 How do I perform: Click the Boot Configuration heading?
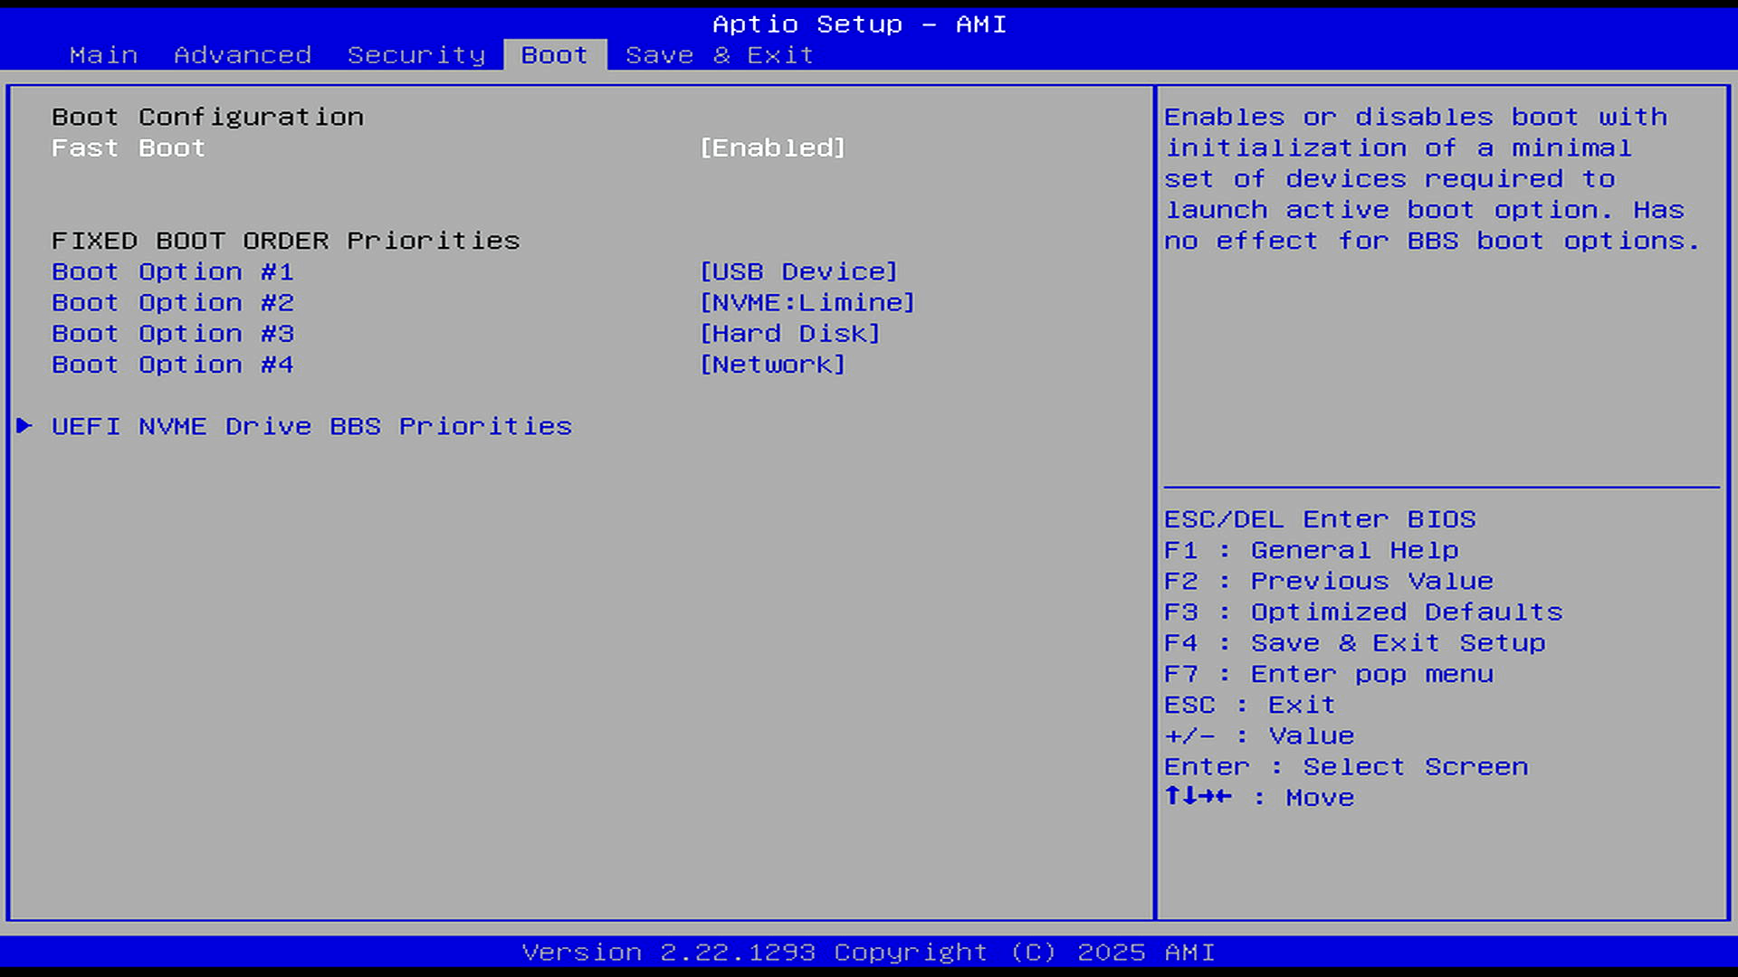(x=208, y=118)
